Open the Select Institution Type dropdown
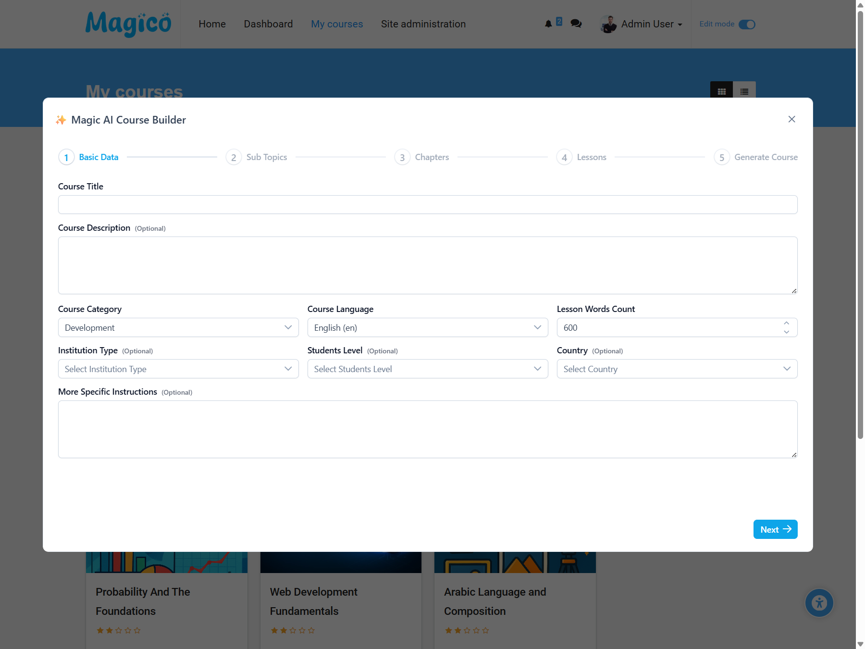The height and width of the screenshot is (649, 865). (178, 369)
